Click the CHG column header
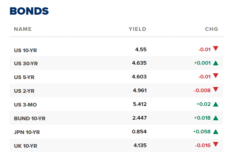The image size is (231, 163). [x=212, y=29]
